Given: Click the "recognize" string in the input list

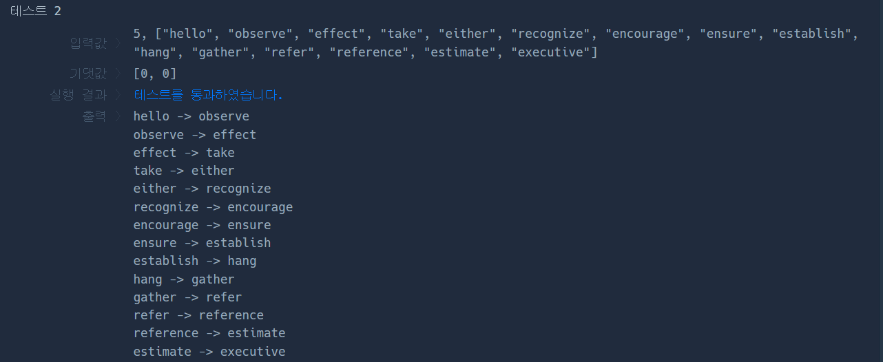Looking at the screenshot, I should (x=550, y=34).
